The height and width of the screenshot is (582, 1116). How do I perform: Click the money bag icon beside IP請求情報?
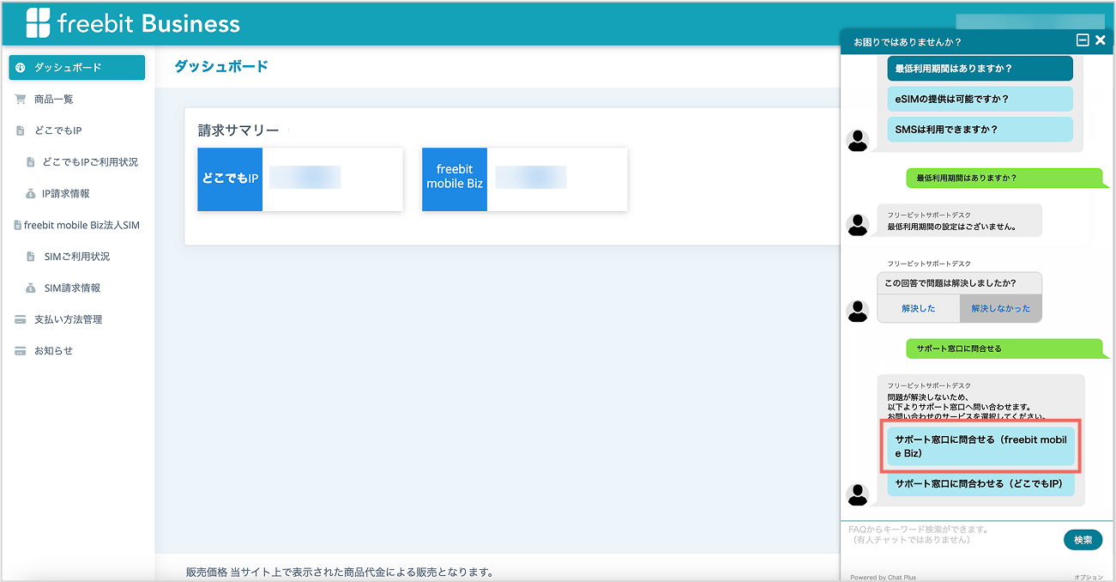pyautogui.click(x=31, y=194)
